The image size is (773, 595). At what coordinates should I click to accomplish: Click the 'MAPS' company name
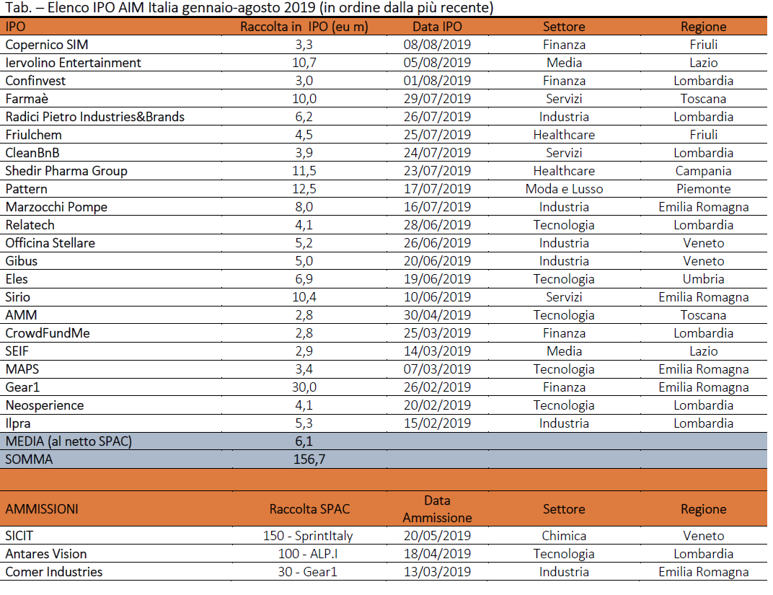point(22,369)
